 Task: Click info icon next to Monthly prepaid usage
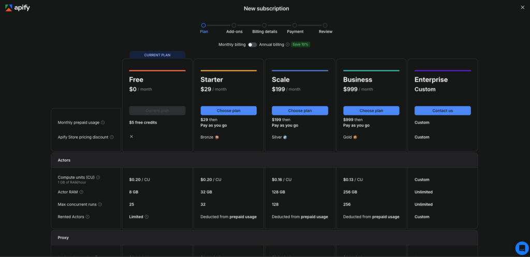[103, 123]
